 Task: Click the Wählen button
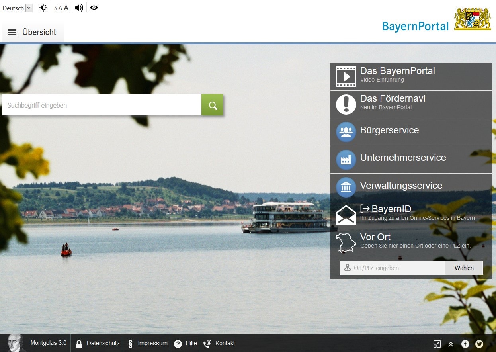click(x=464, y=268)
